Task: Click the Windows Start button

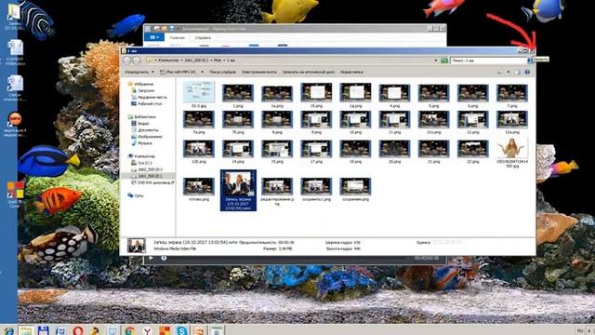Action: [8, 331]
